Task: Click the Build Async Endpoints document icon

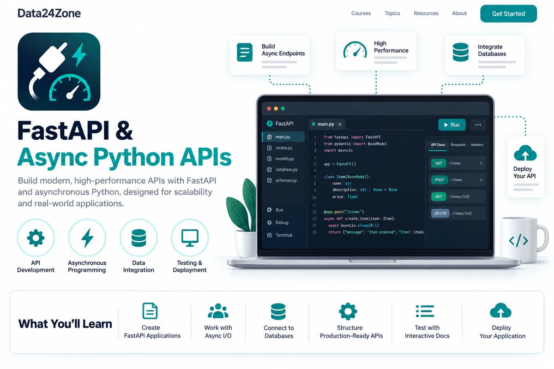Action: tap(245, 52)
